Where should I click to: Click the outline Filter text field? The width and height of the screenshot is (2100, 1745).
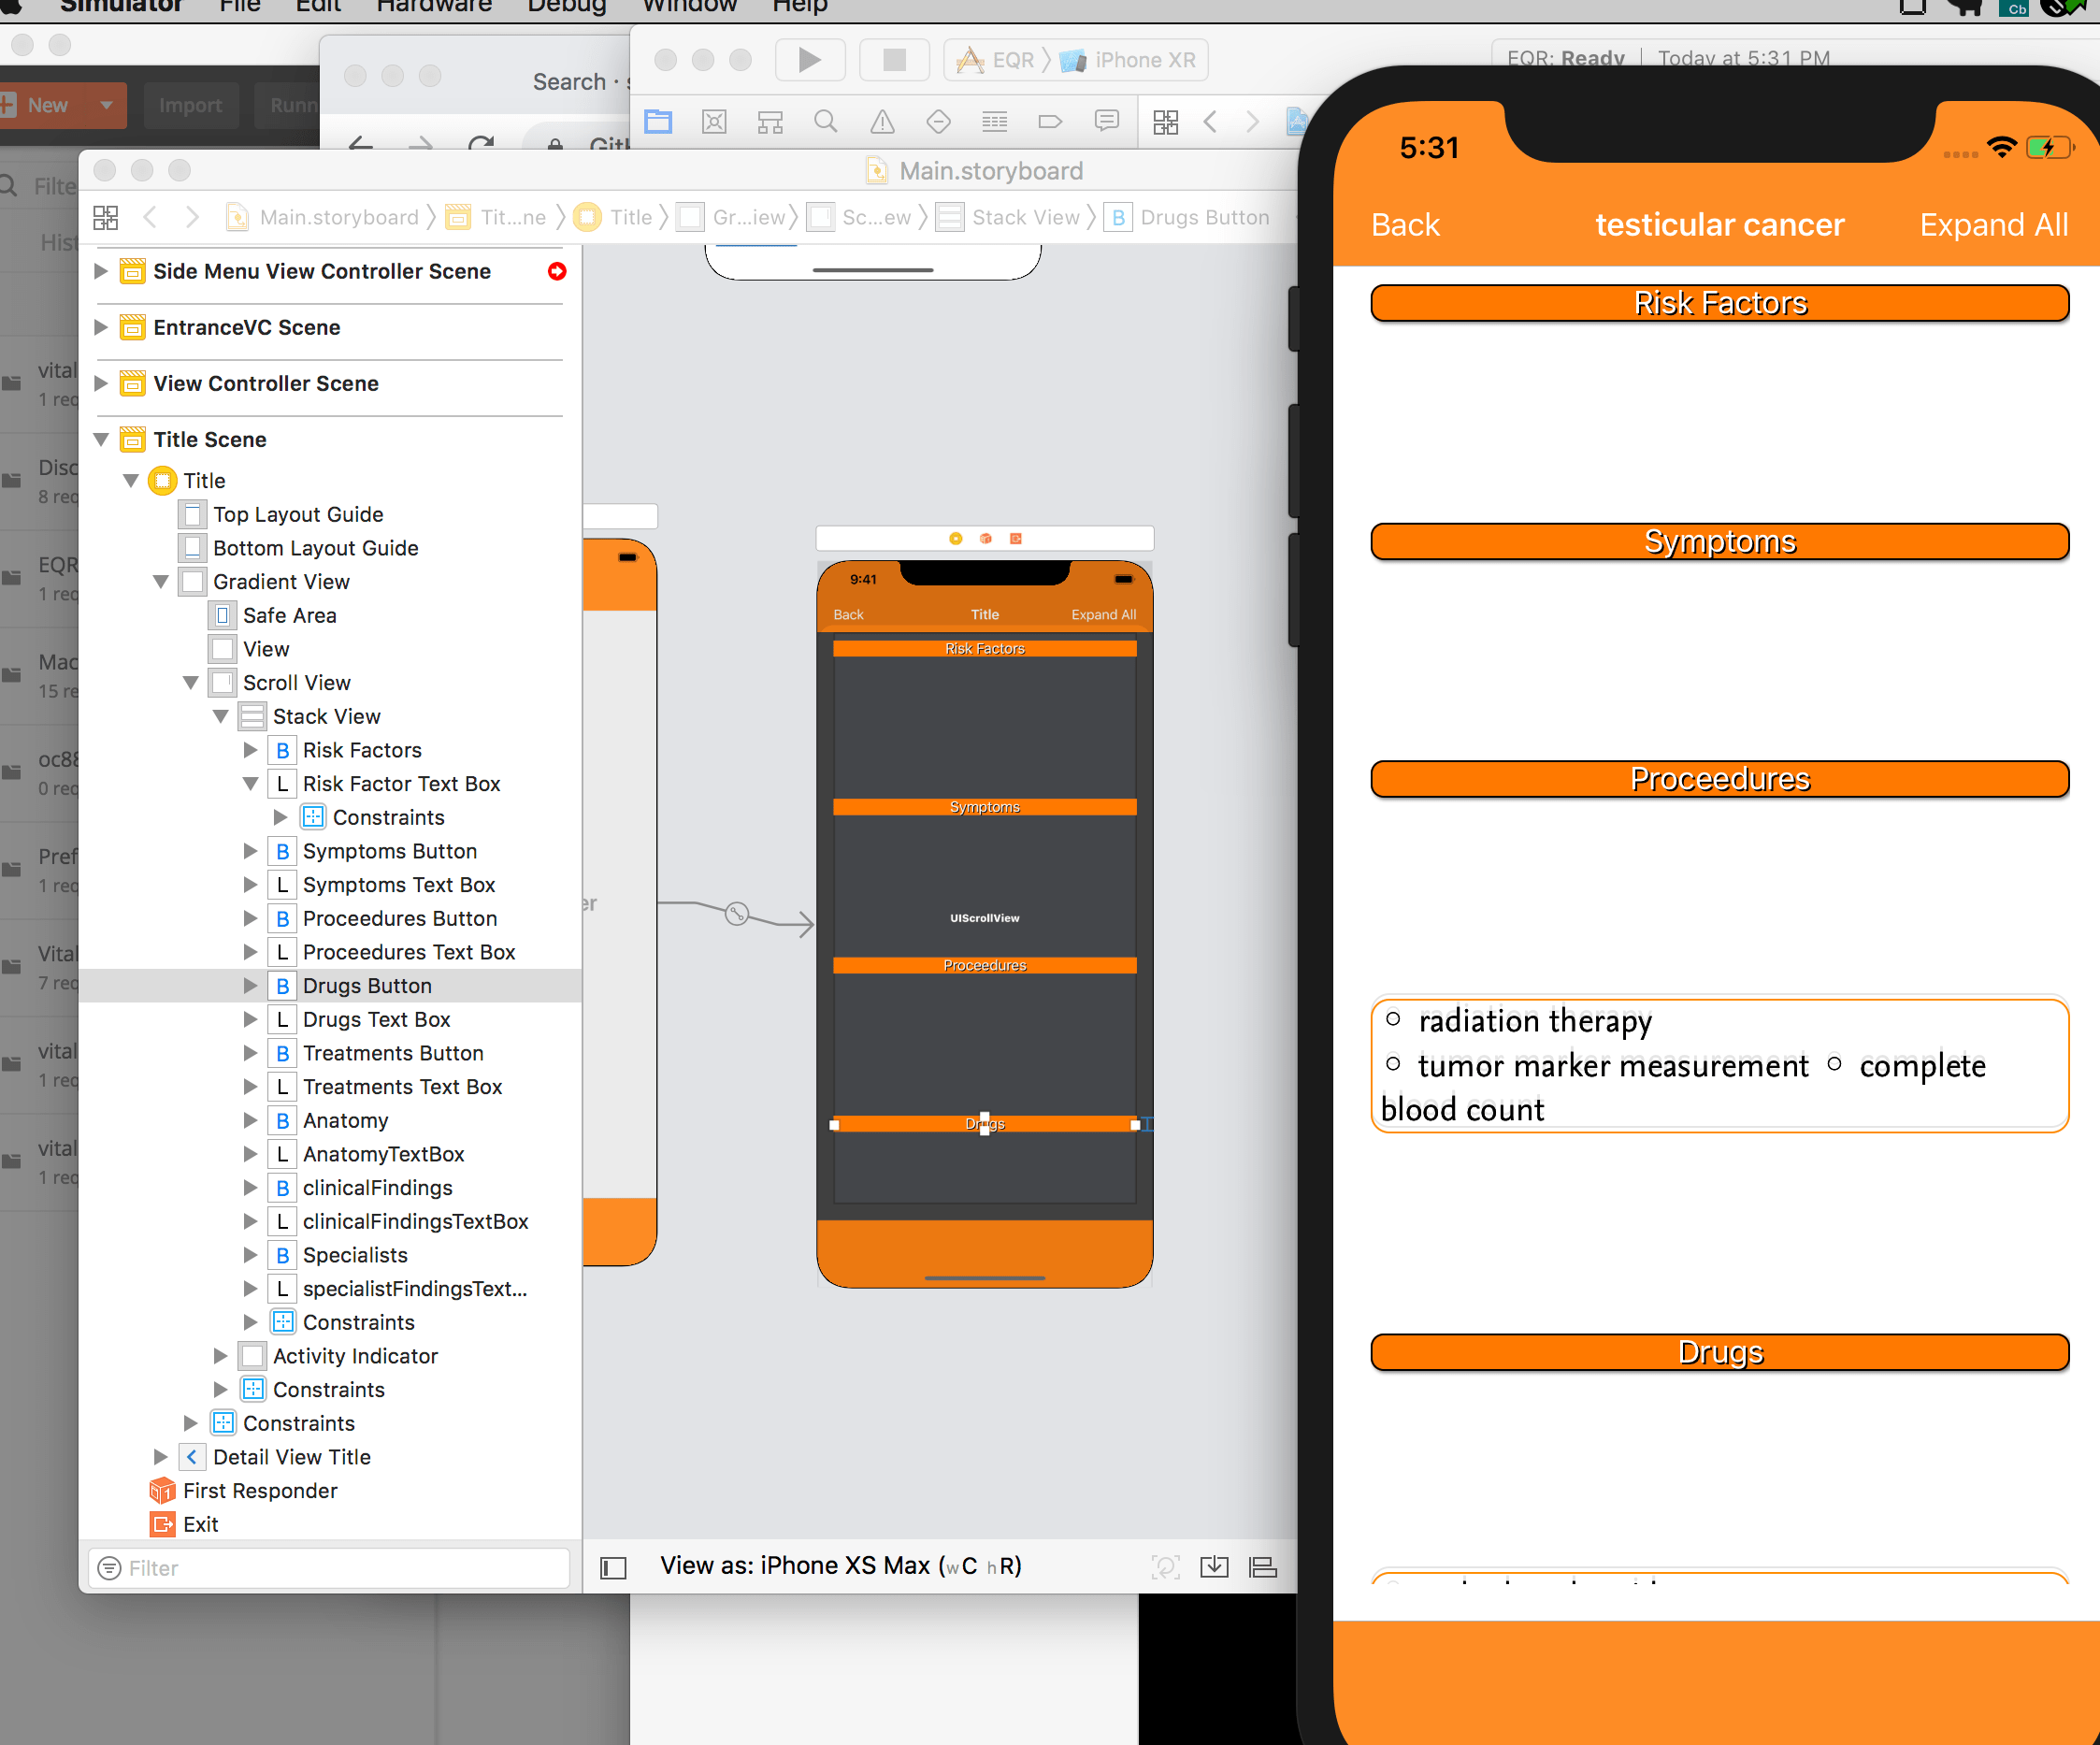pyautogui.click(x=330, y=1567)
